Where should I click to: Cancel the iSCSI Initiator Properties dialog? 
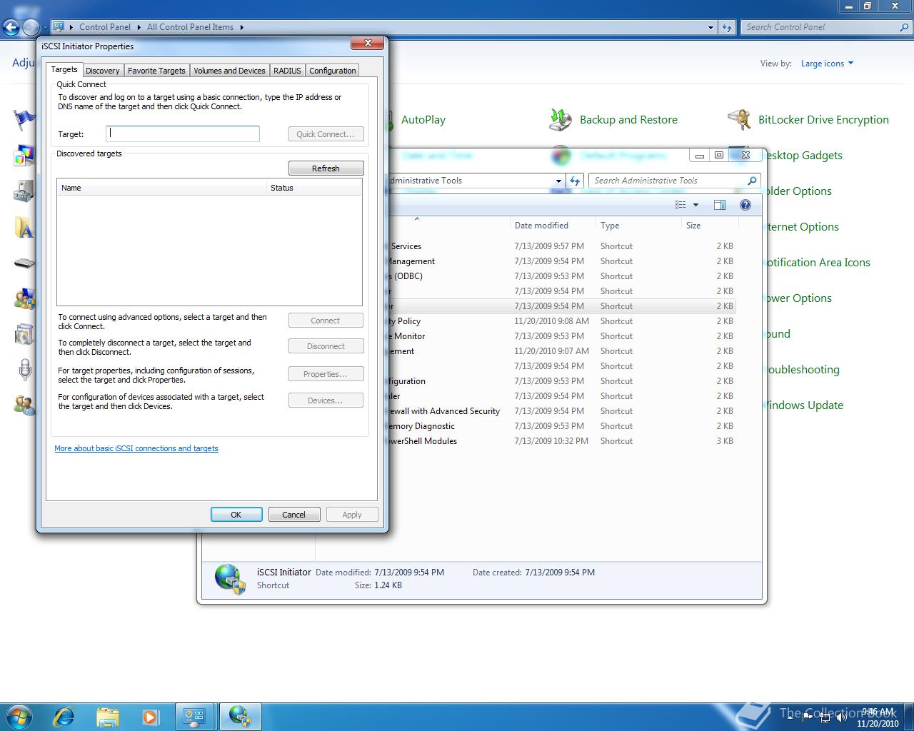click(293, 515)
